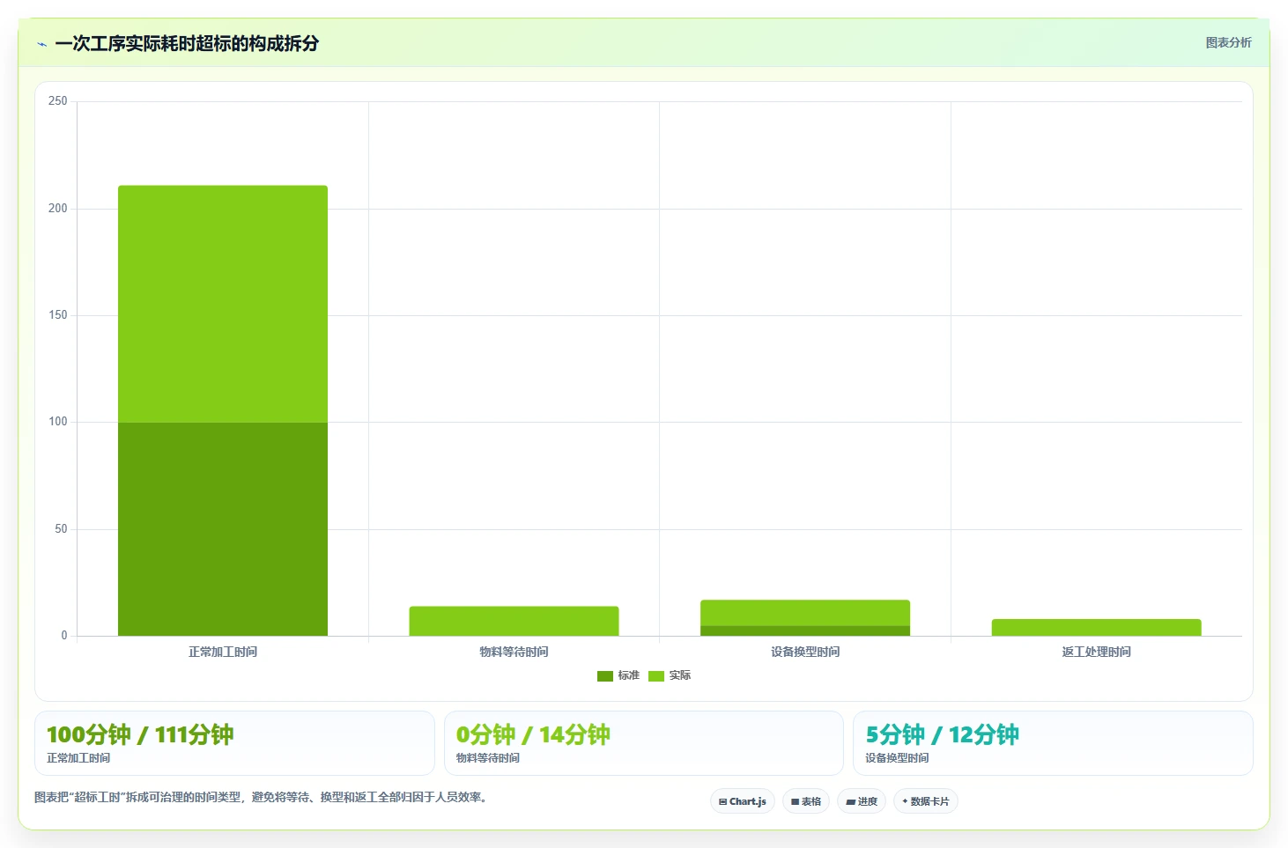Click the 5分钟 / 12分钟 data card
This screenshot has width=1288, height=848.
[x=1053, y=743]
